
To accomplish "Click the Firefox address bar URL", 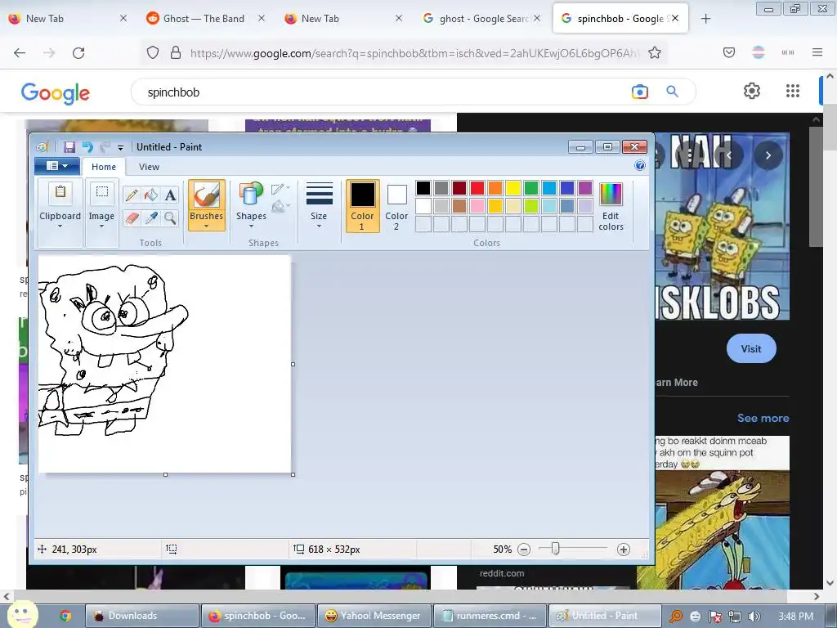I will pyautogui.click(x=414, y=53).
